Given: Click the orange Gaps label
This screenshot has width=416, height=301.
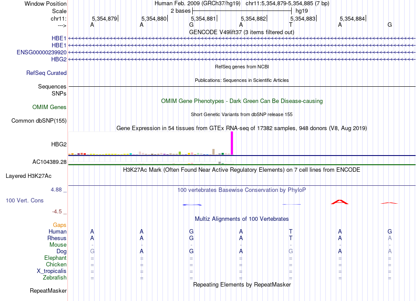Looking at the screenshot, I should click(x=60, y=225).
